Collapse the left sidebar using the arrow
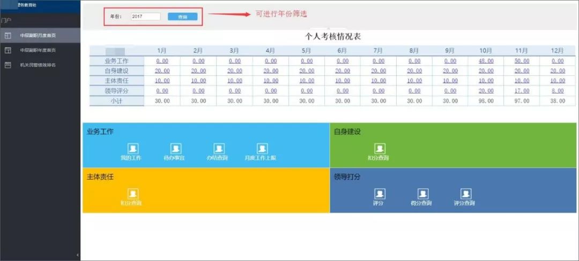Screen dimensions: 579x261 coord(78,255)
